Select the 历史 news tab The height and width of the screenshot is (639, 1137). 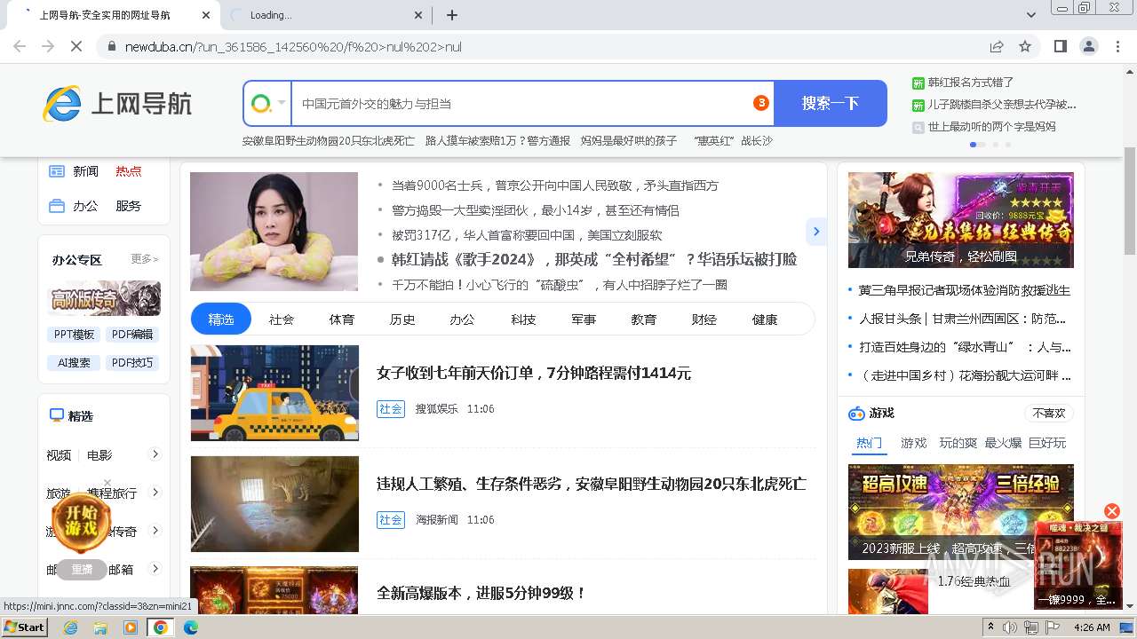pyautogui.click(x=402, y=319)
